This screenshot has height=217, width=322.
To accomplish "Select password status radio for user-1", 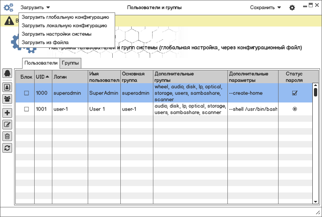I will click(x=295, y=109).
